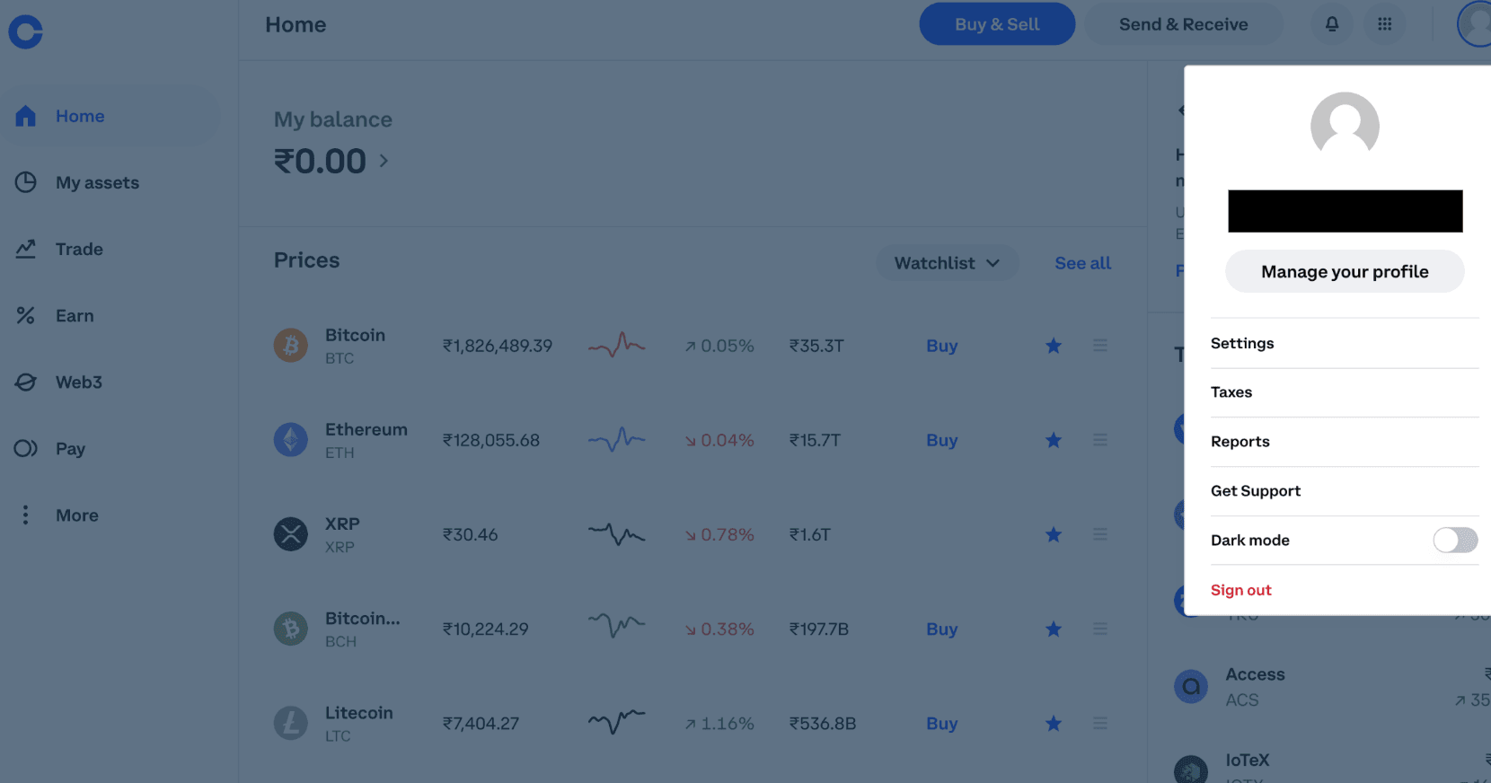The height and width of the screenshot is (783, 1491).
Task: Expand the Watchlist dropdown
Action: (947, 263)
